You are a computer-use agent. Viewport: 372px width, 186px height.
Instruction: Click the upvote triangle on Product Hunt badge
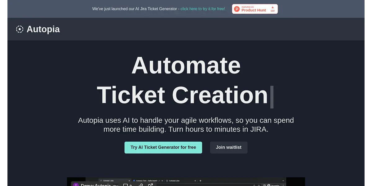pos(272,7)
